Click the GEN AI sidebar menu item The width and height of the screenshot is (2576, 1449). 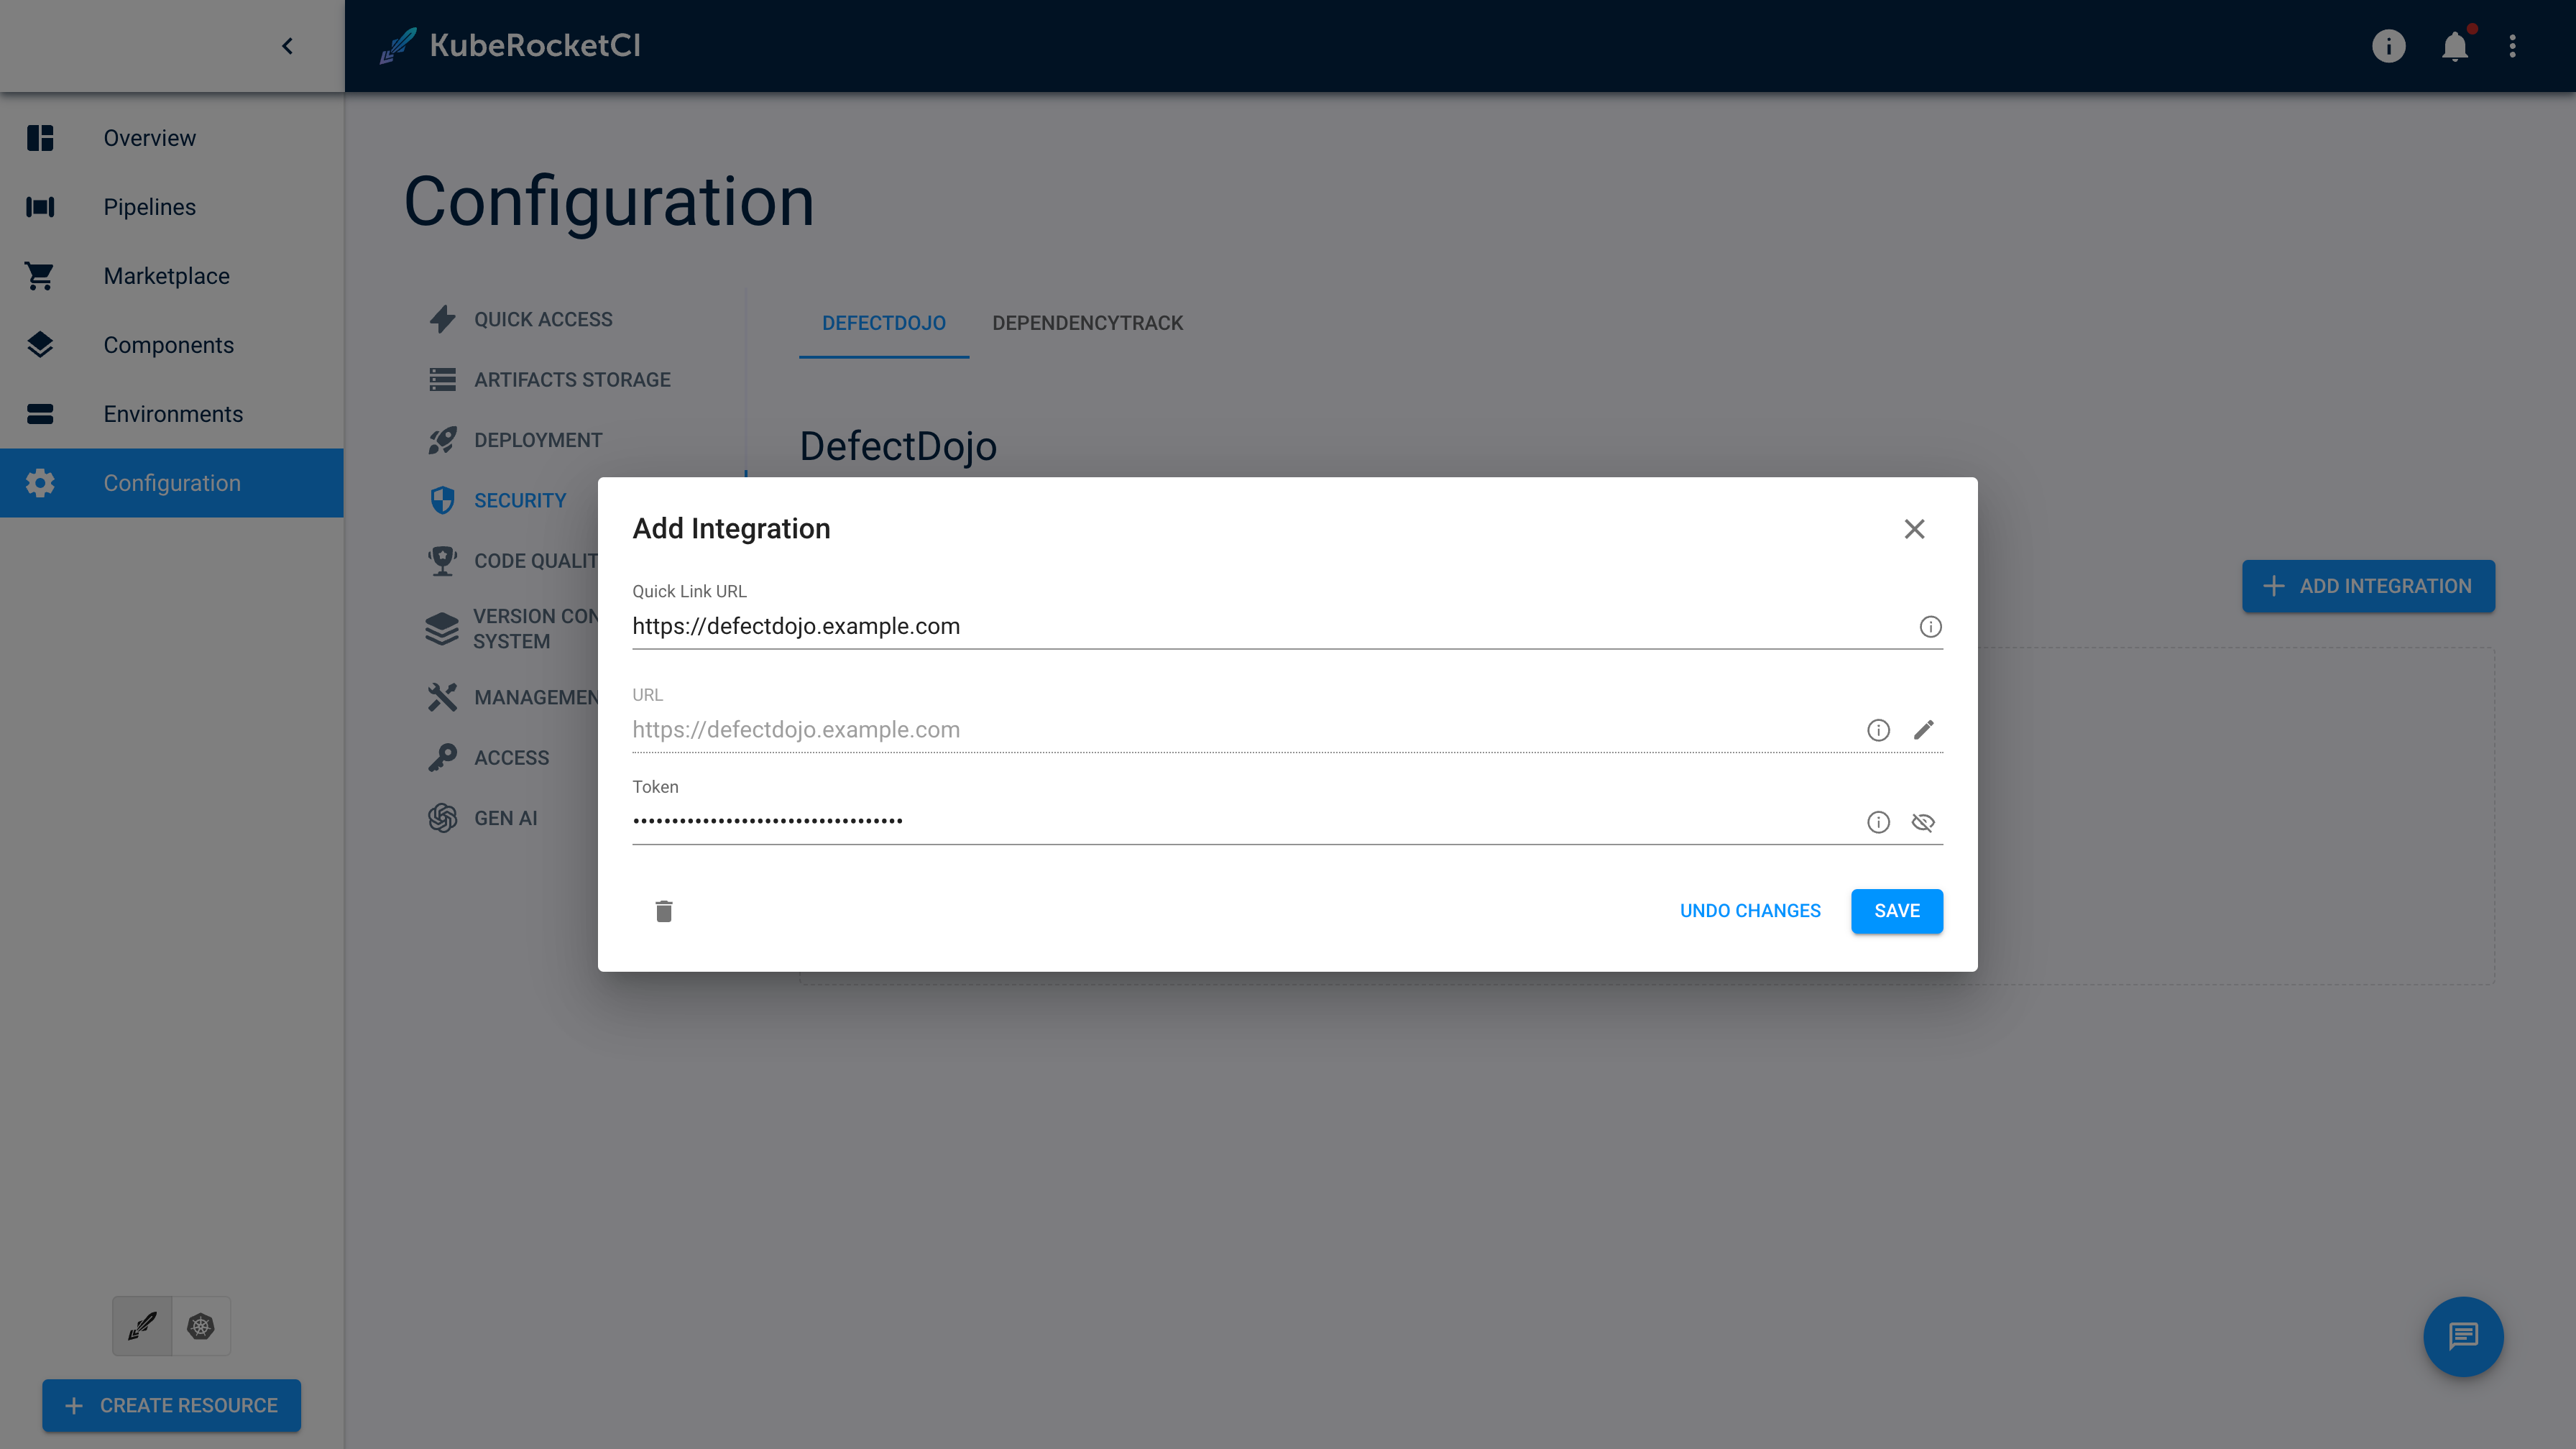(x=506, y=817)
